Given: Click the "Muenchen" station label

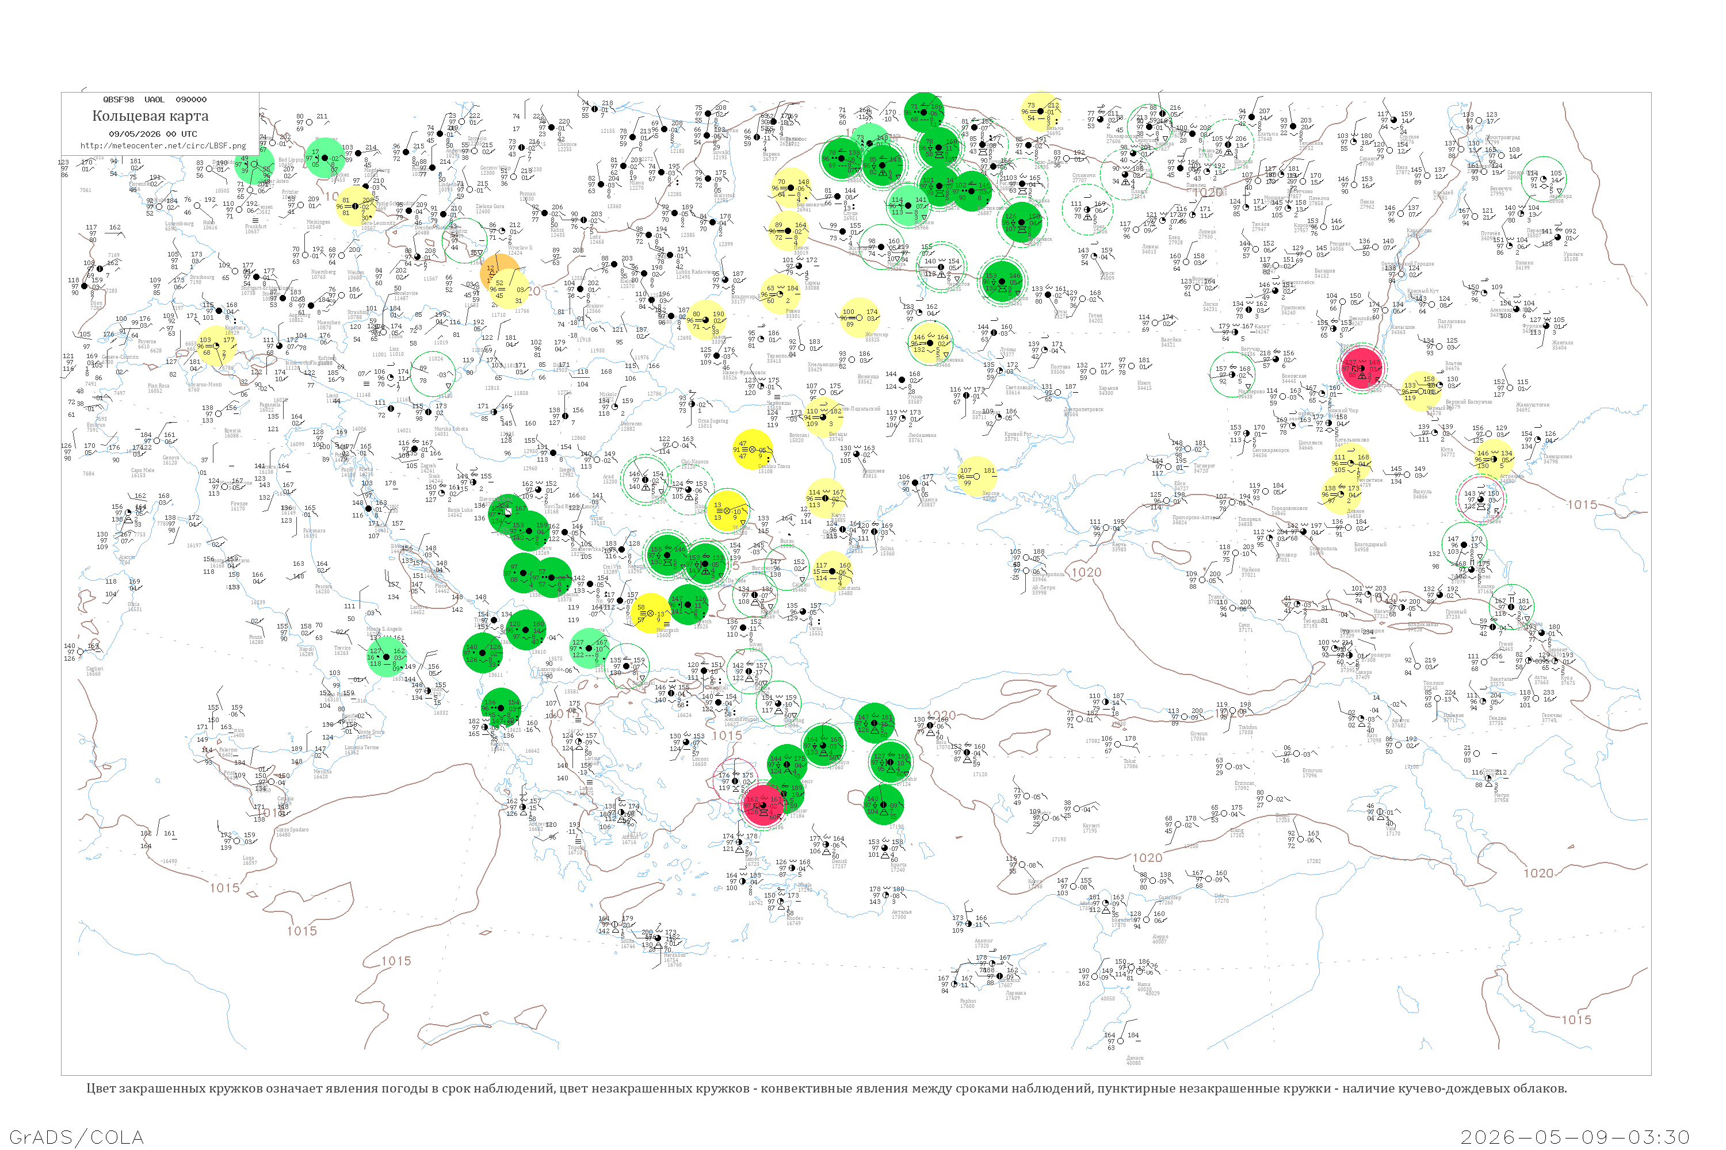Looking at the screenshot, I should tap(329, 323).
